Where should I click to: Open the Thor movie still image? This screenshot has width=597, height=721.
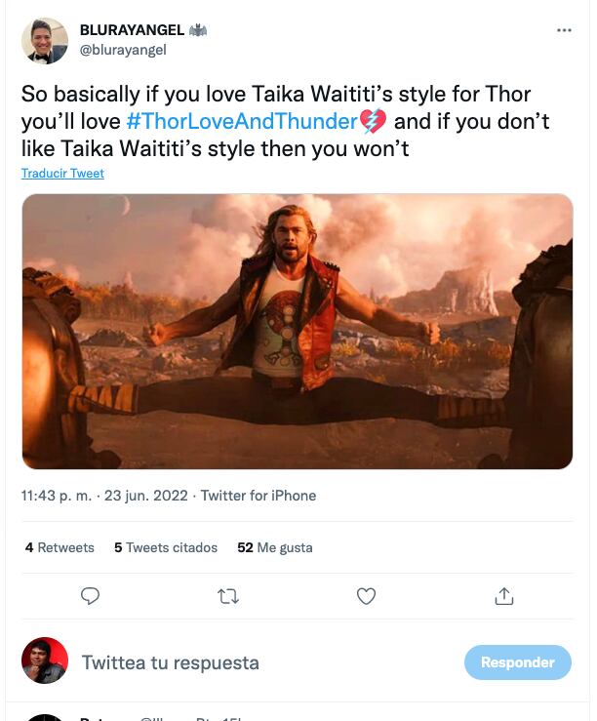297,331
